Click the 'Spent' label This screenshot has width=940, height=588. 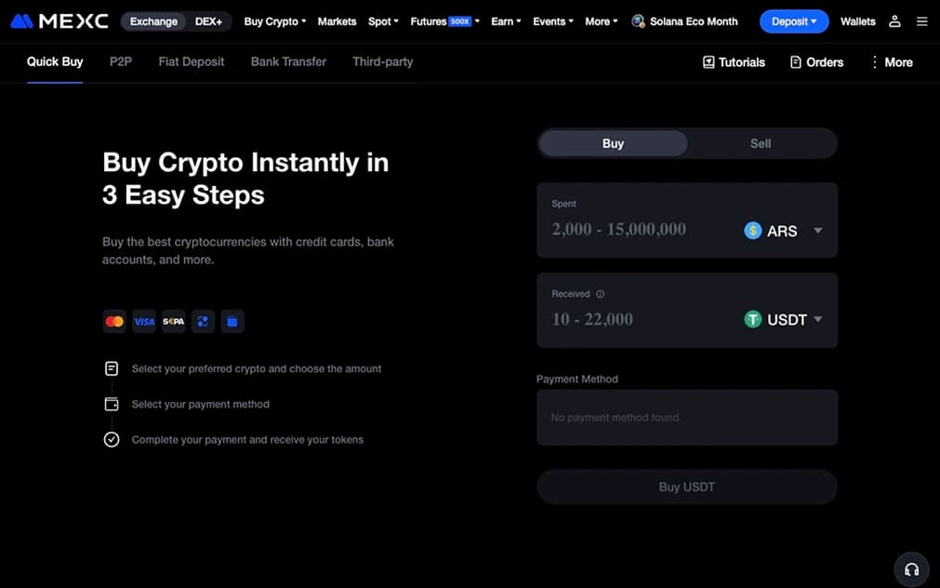563,204
